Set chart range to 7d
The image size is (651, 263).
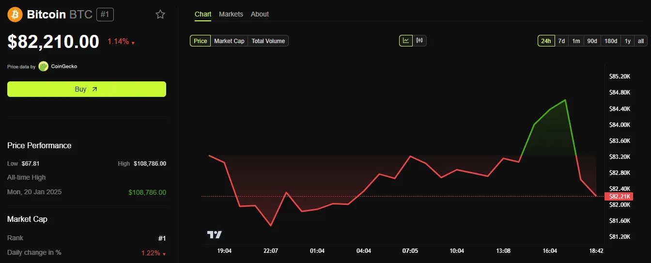tap(561, 41)
